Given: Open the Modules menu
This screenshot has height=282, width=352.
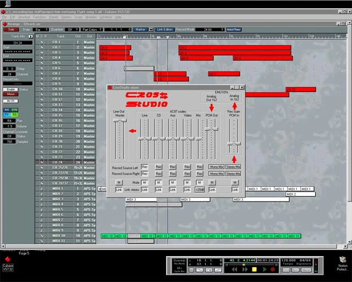Looking at the screenshot, I should [x=91, y=17].
